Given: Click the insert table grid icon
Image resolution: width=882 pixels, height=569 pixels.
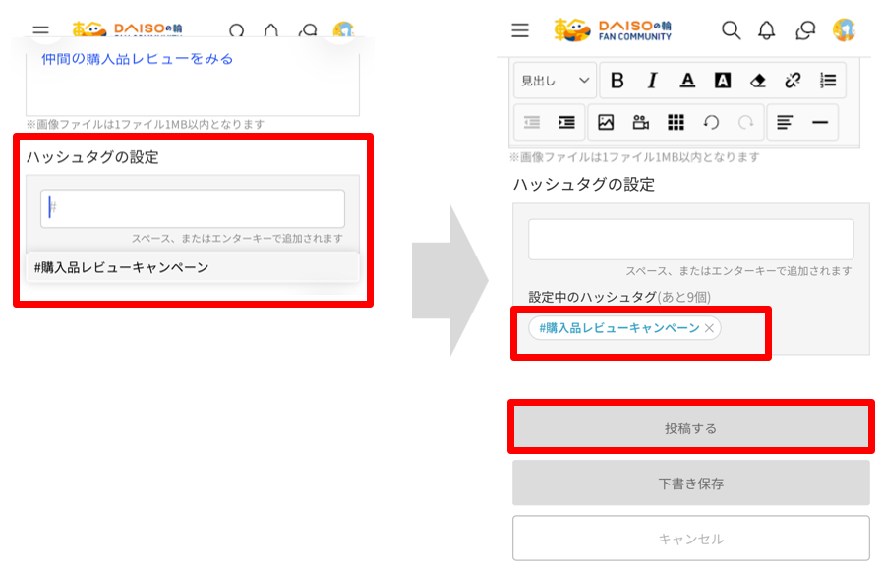Looking at the screenshot, I should coord(676,122).
